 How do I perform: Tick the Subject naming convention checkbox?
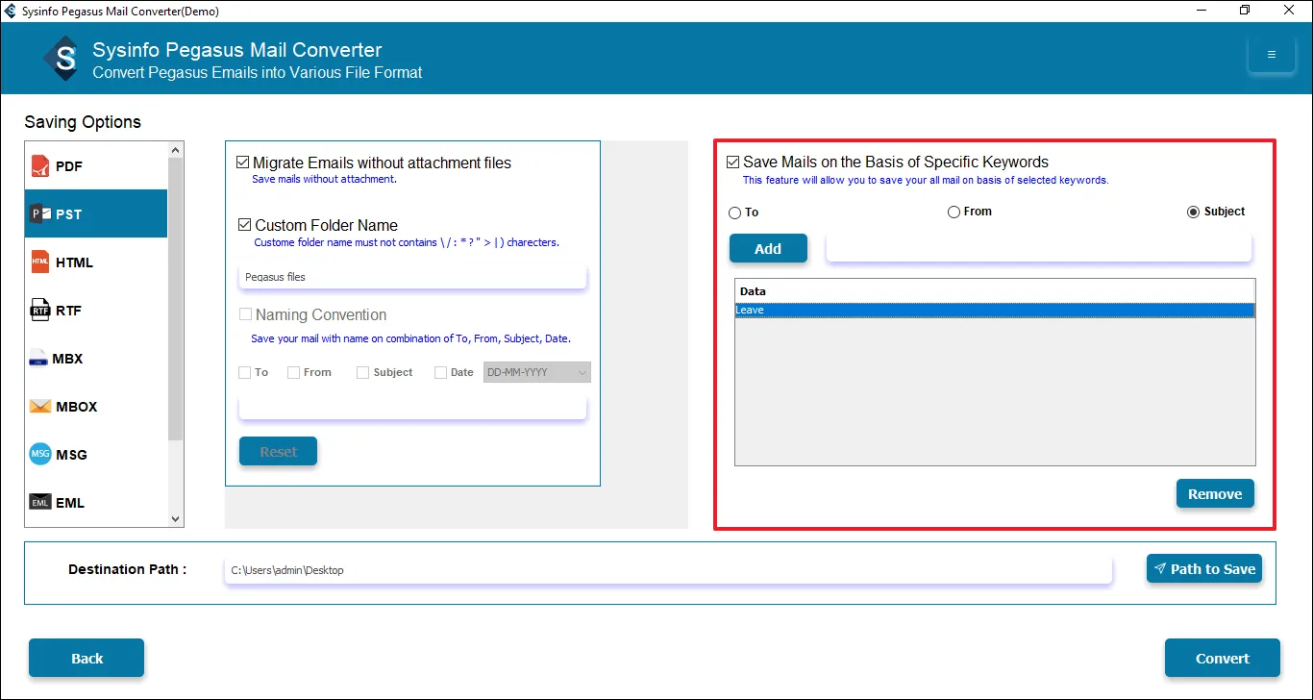362,372
